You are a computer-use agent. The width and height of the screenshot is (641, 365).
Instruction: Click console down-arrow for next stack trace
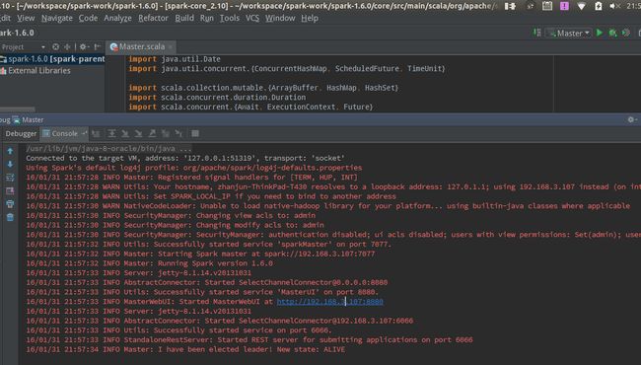pyautogui.click(x=10, y=164)
